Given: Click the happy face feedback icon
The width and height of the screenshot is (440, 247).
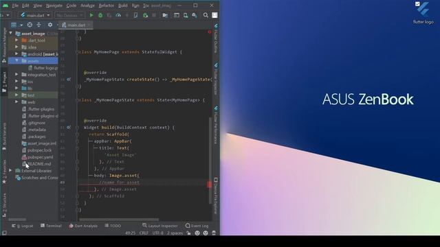Looking at the screenshot, I should [x=197, y=233].
